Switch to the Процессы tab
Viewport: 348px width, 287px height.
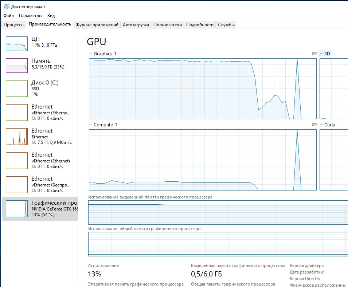coord(14,25)
